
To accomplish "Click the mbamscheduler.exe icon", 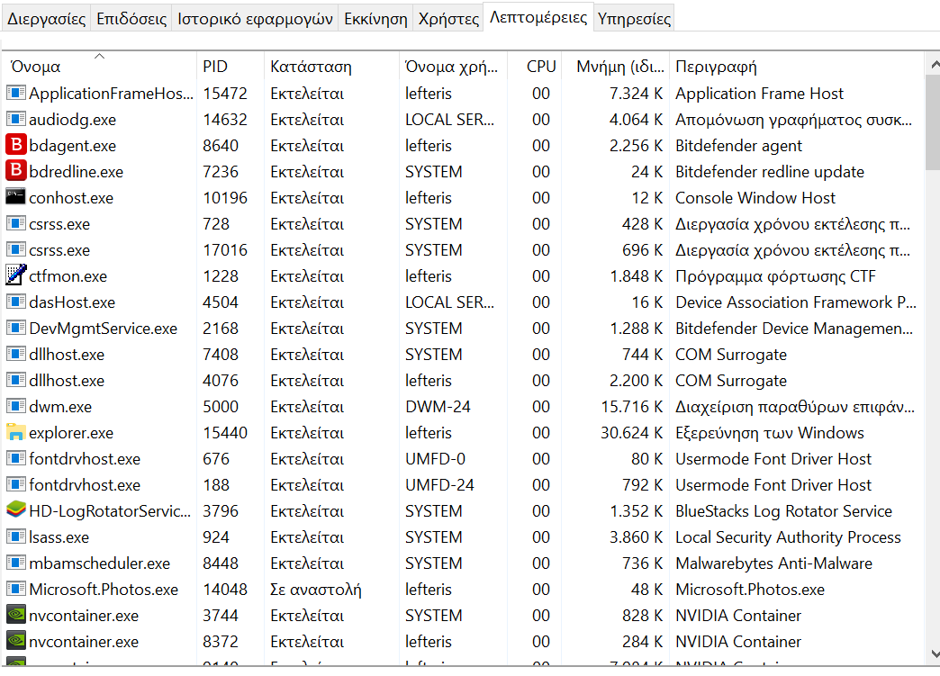I will pos(15,563).
